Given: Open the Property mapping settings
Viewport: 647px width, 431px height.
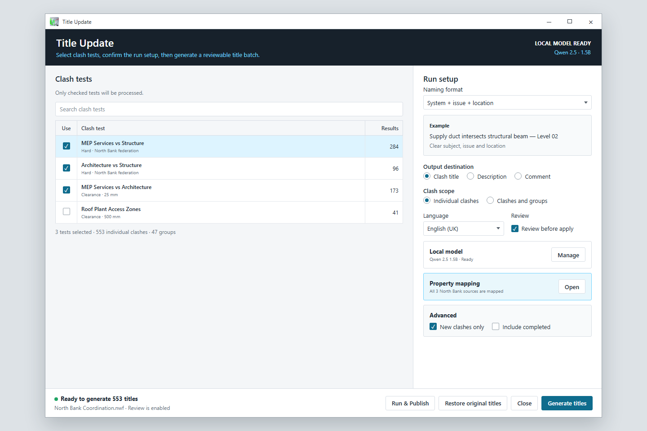Looking at the screenshot, I should pyautogui.click(x=572, y=287).
